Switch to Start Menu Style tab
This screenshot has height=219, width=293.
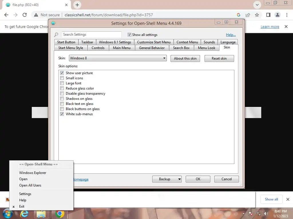point(71,48)
